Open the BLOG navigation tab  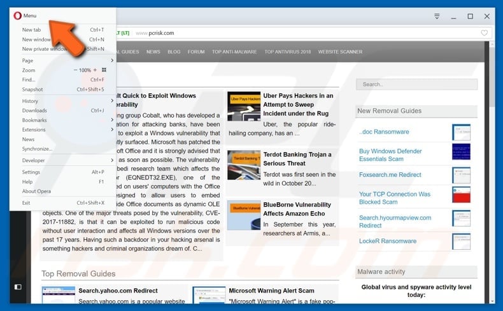[174, 52]
